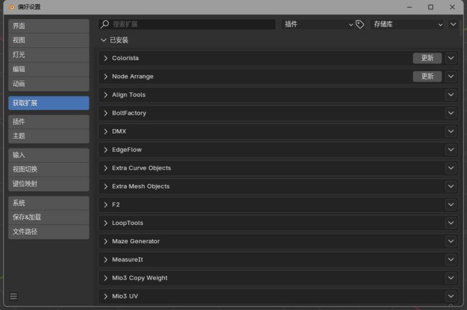This screenshot has width=467, height=310.
Task: Select the 灯光 preferences tab
Action: click(49, 55)
